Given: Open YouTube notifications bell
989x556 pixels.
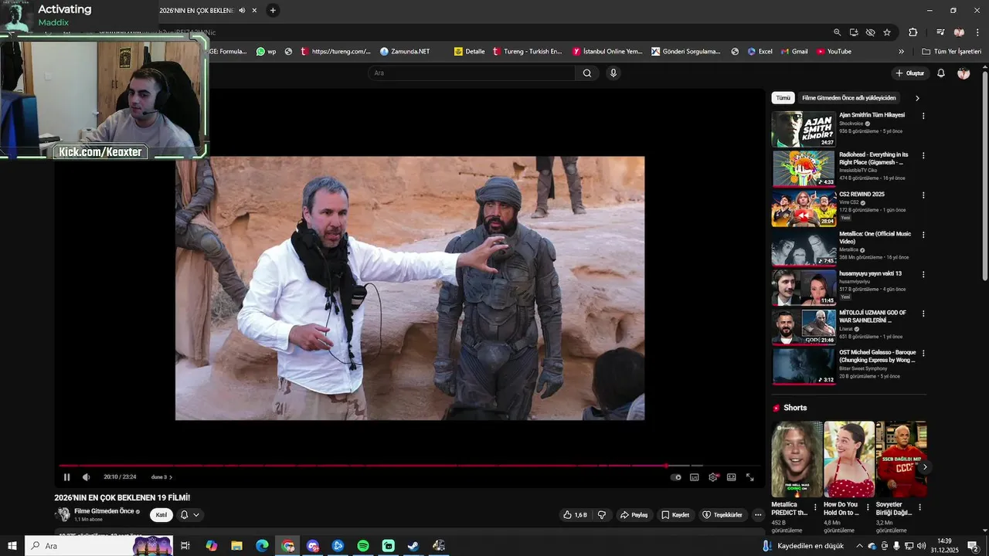Looking at the screenshot, I should point(941,73).
